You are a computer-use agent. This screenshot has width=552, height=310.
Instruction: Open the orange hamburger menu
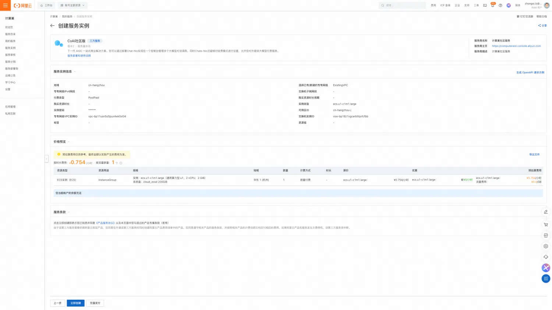tap(5, 5)
